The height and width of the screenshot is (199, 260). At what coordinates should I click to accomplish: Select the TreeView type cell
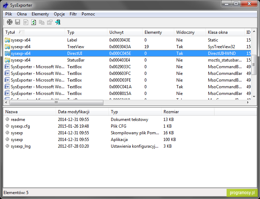(76, 47)
